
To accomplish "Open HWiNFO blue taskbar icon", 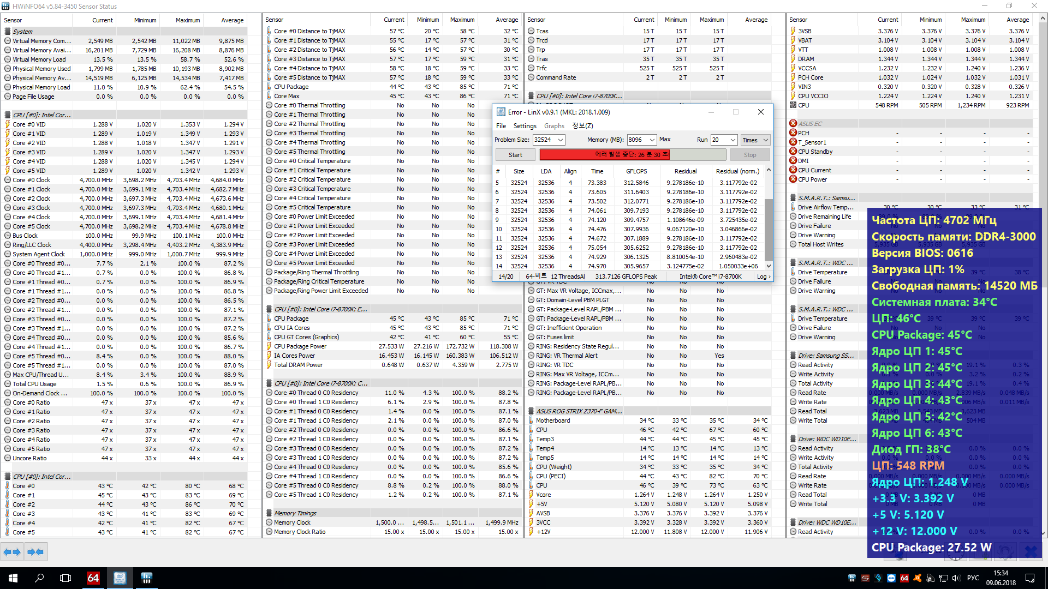I will point(146,578).
